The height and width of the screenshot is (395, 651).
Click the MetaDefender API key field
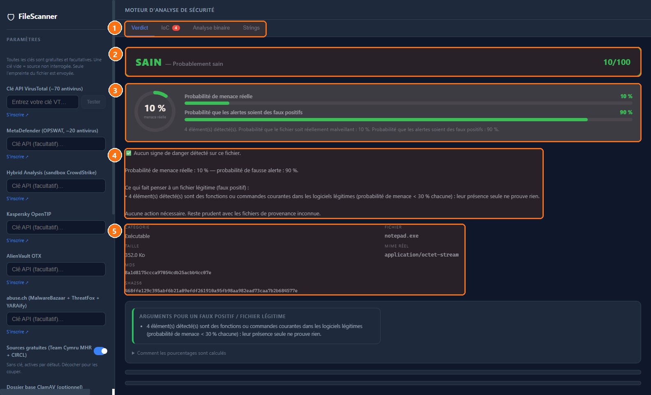point(56,144)
